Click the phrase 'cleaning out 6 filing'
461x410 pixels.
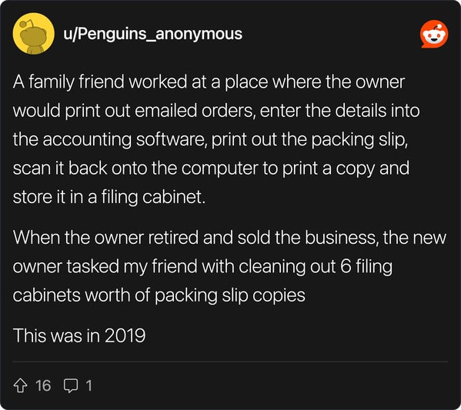[x=316, y=267]
